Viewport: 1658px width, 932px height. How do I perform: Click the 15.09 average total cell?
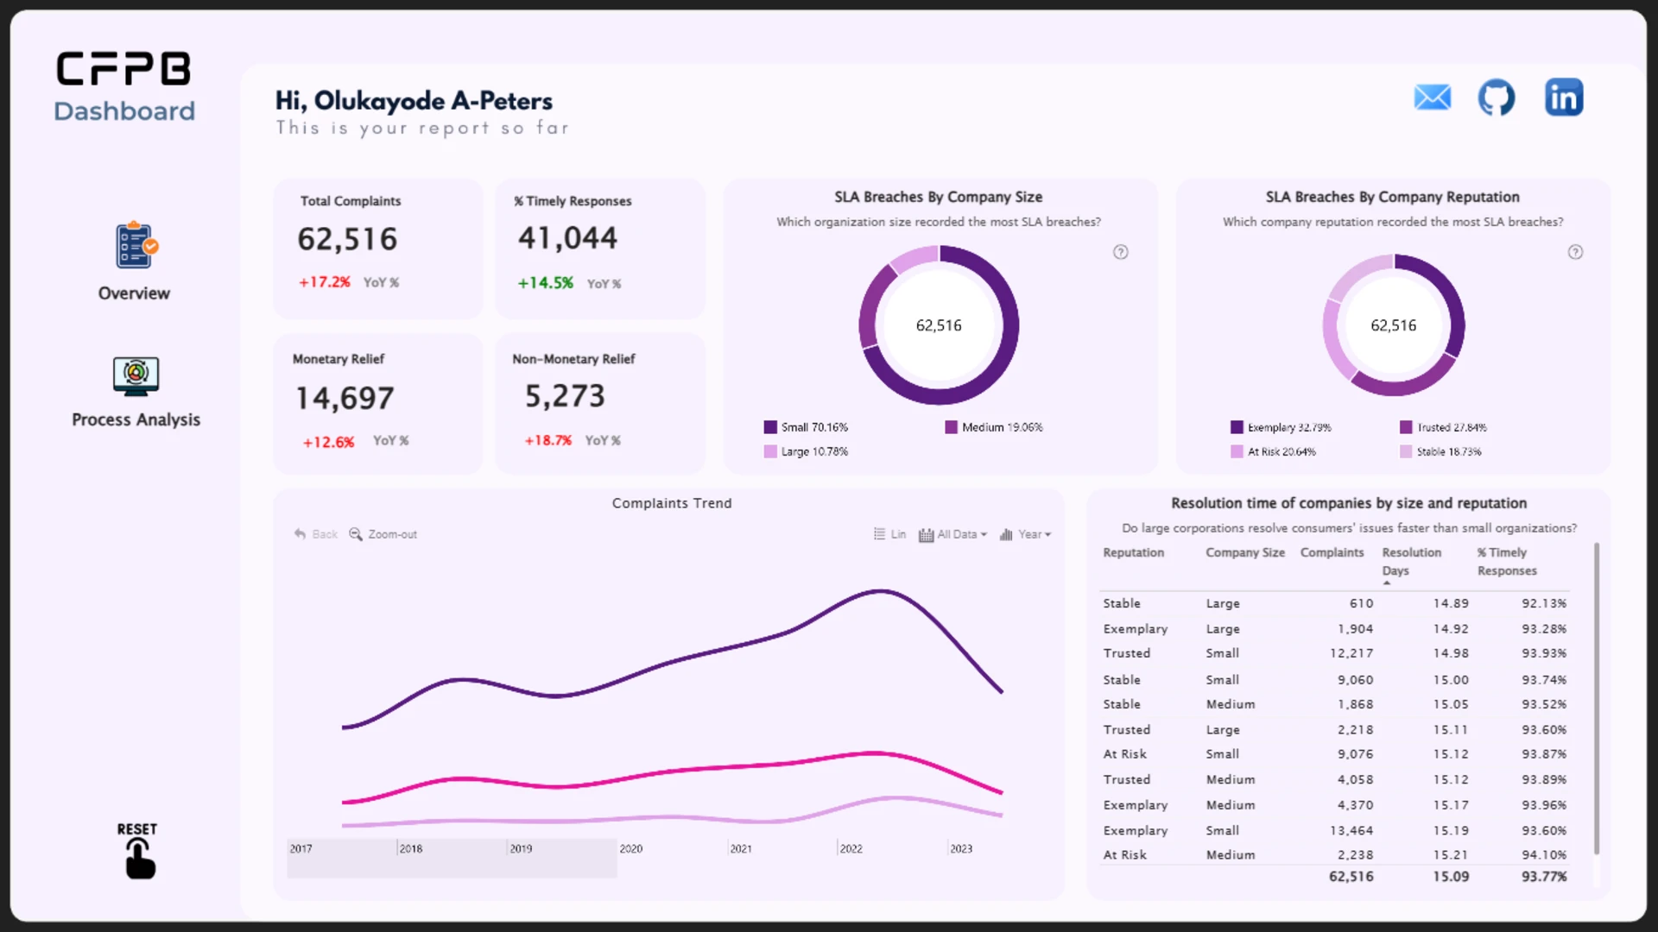pyautogui.click(x=1451, y=877)
